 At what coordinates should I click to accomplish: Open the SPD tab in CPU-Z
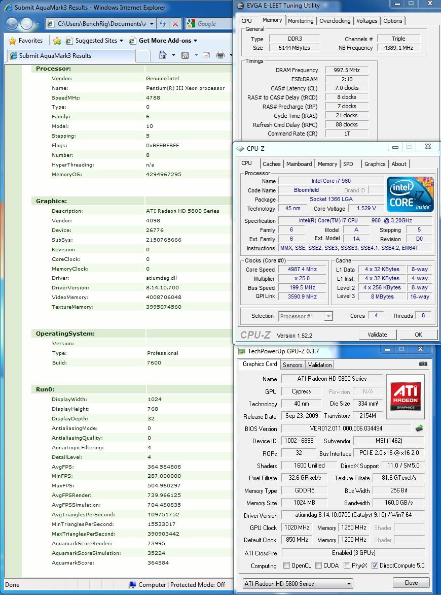pyautogui.click(x=348, y=164)
